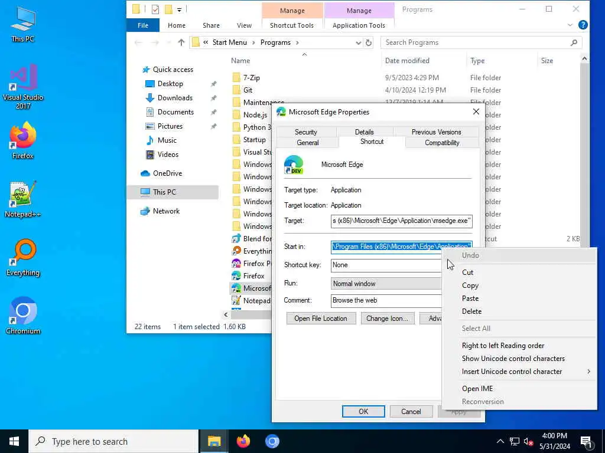605x453 pixels.
Task: Choose Cut from the context menu
Action: pos(519,273)
